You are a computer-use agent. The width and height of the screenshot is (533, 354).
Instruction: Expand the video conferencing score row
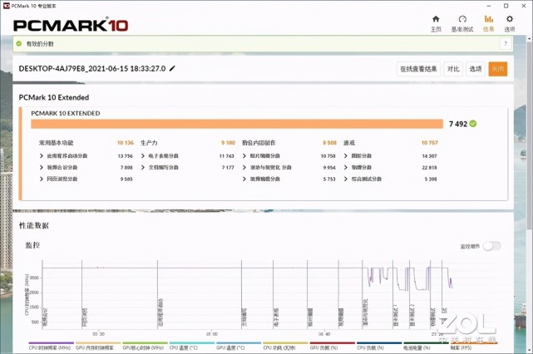[58, 168]
